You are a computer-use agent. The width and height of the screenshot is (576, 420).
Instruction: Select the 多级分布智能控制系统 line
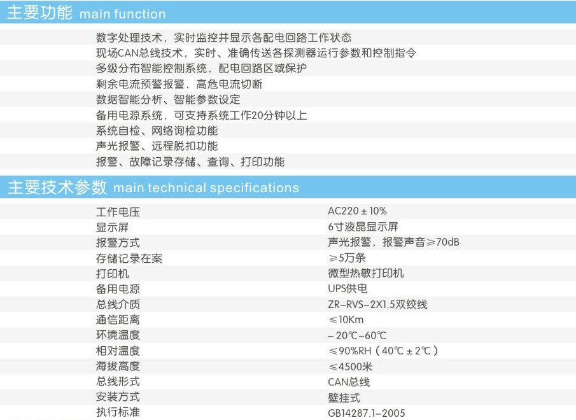pos(201,69)
